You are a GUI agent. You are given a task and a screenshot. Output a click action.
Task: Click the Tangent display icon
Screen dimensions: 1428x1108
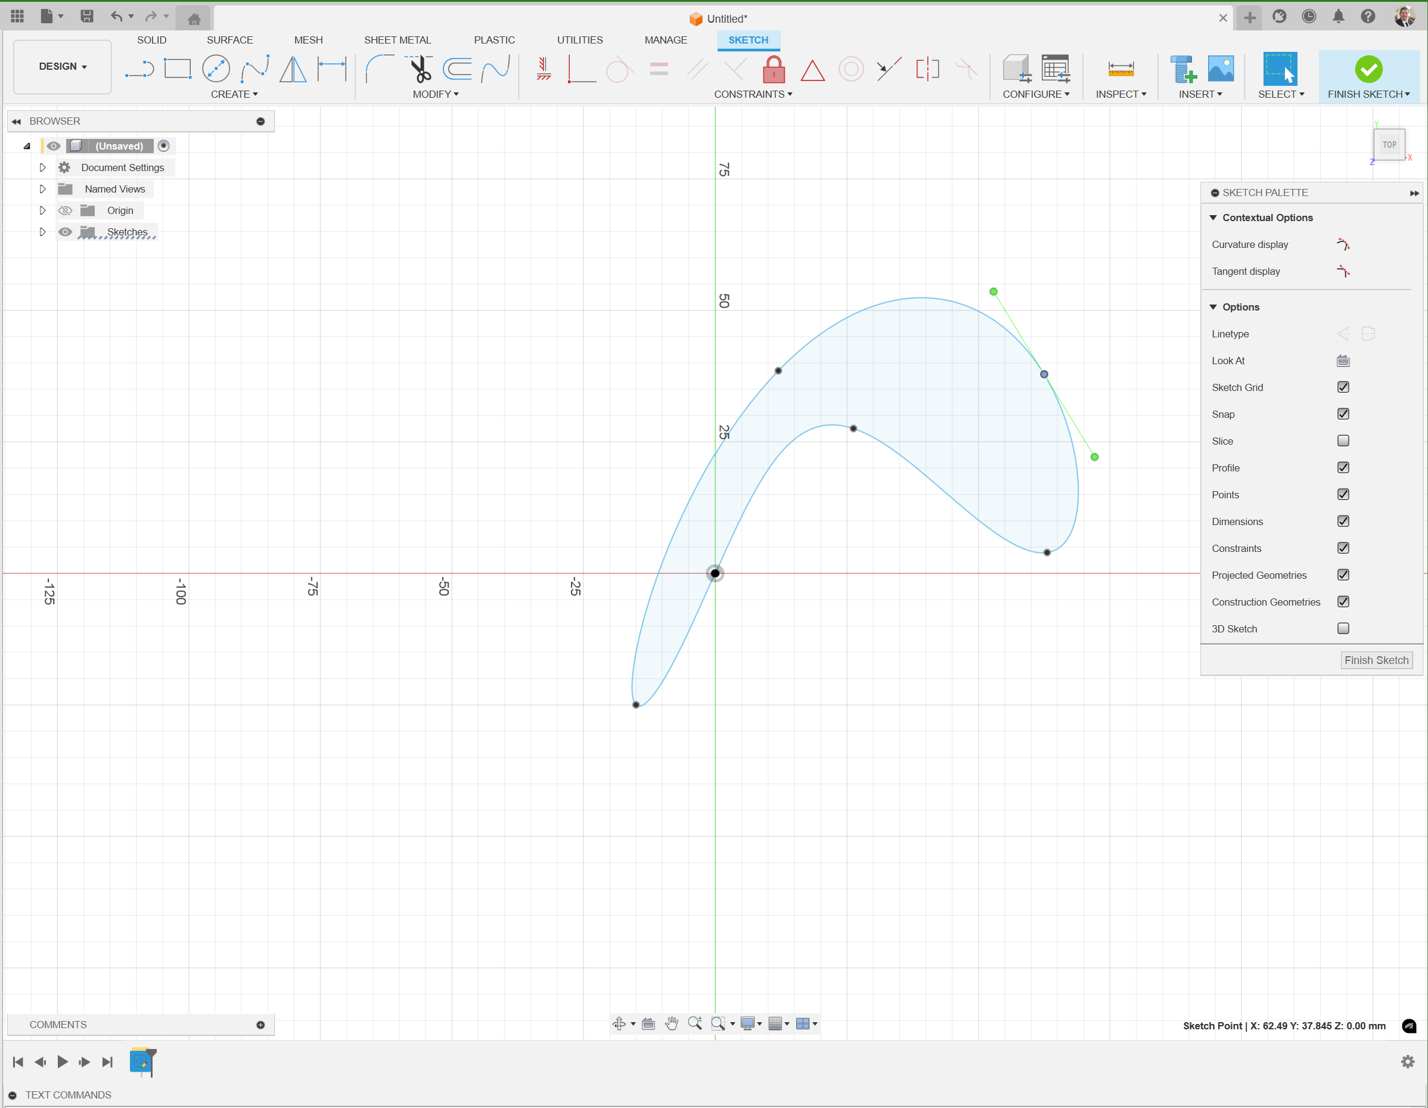pos(1343,271)
